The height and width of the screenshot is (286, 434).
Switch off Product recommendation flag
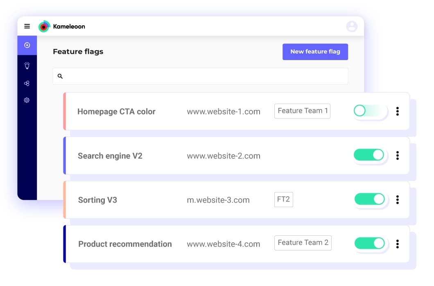369,244
